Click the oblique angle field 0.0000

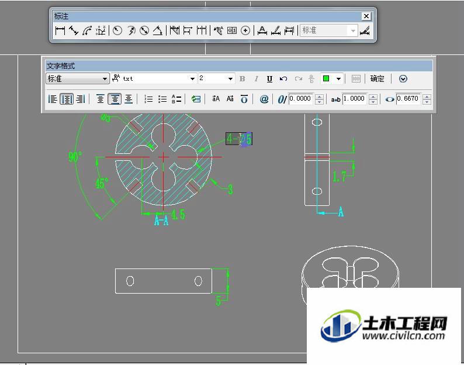tap(301, 99)
